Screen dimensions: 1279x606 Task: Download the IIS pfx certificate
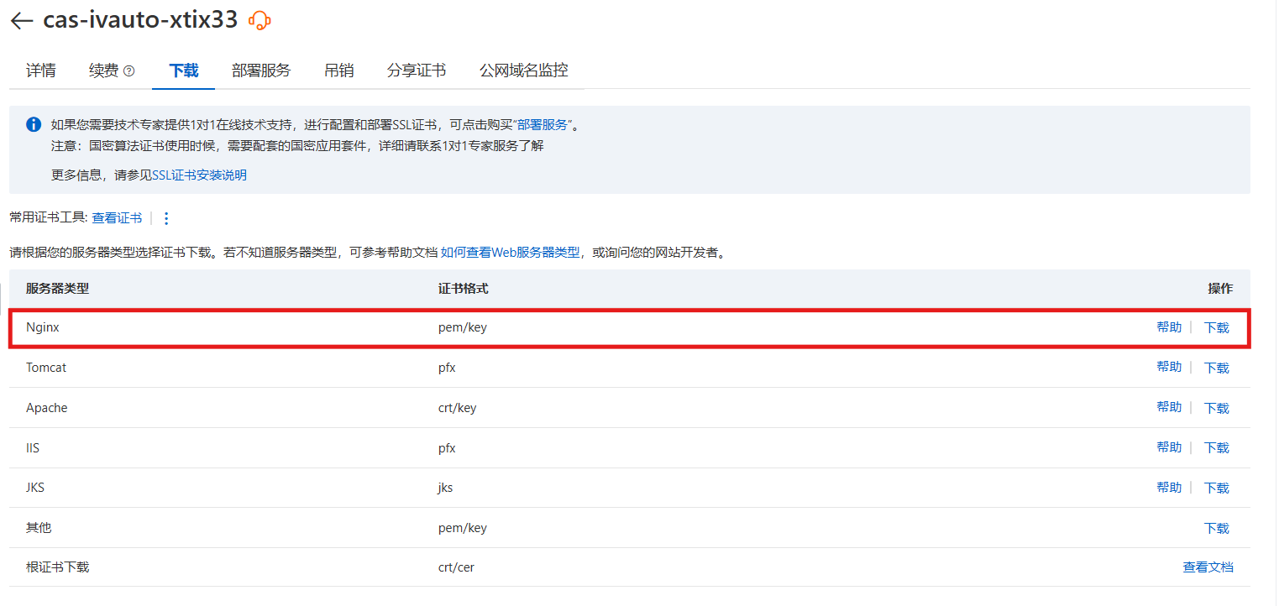(x=1216, y=448)
